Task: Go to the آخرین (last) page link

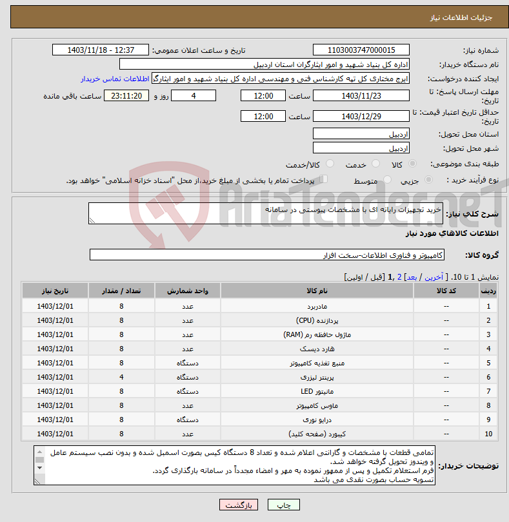Action: 434,277
